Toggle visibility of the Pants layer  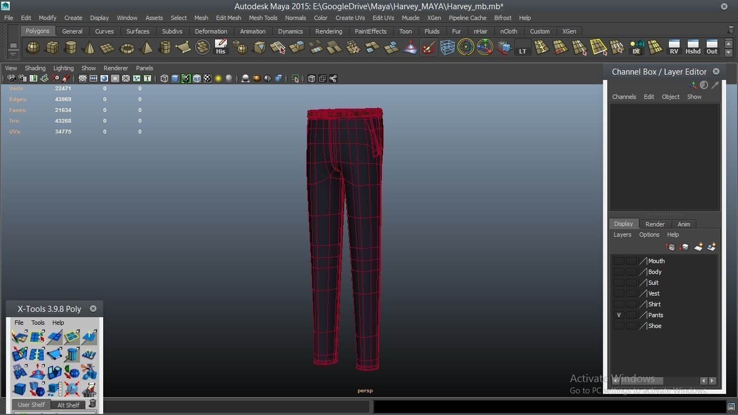619,315
